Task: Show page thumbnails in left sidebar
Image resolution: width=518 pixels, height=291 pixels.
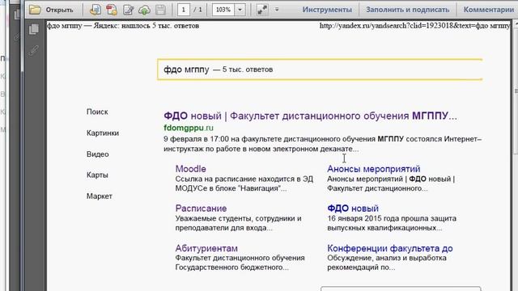Action: pos(34,29)
